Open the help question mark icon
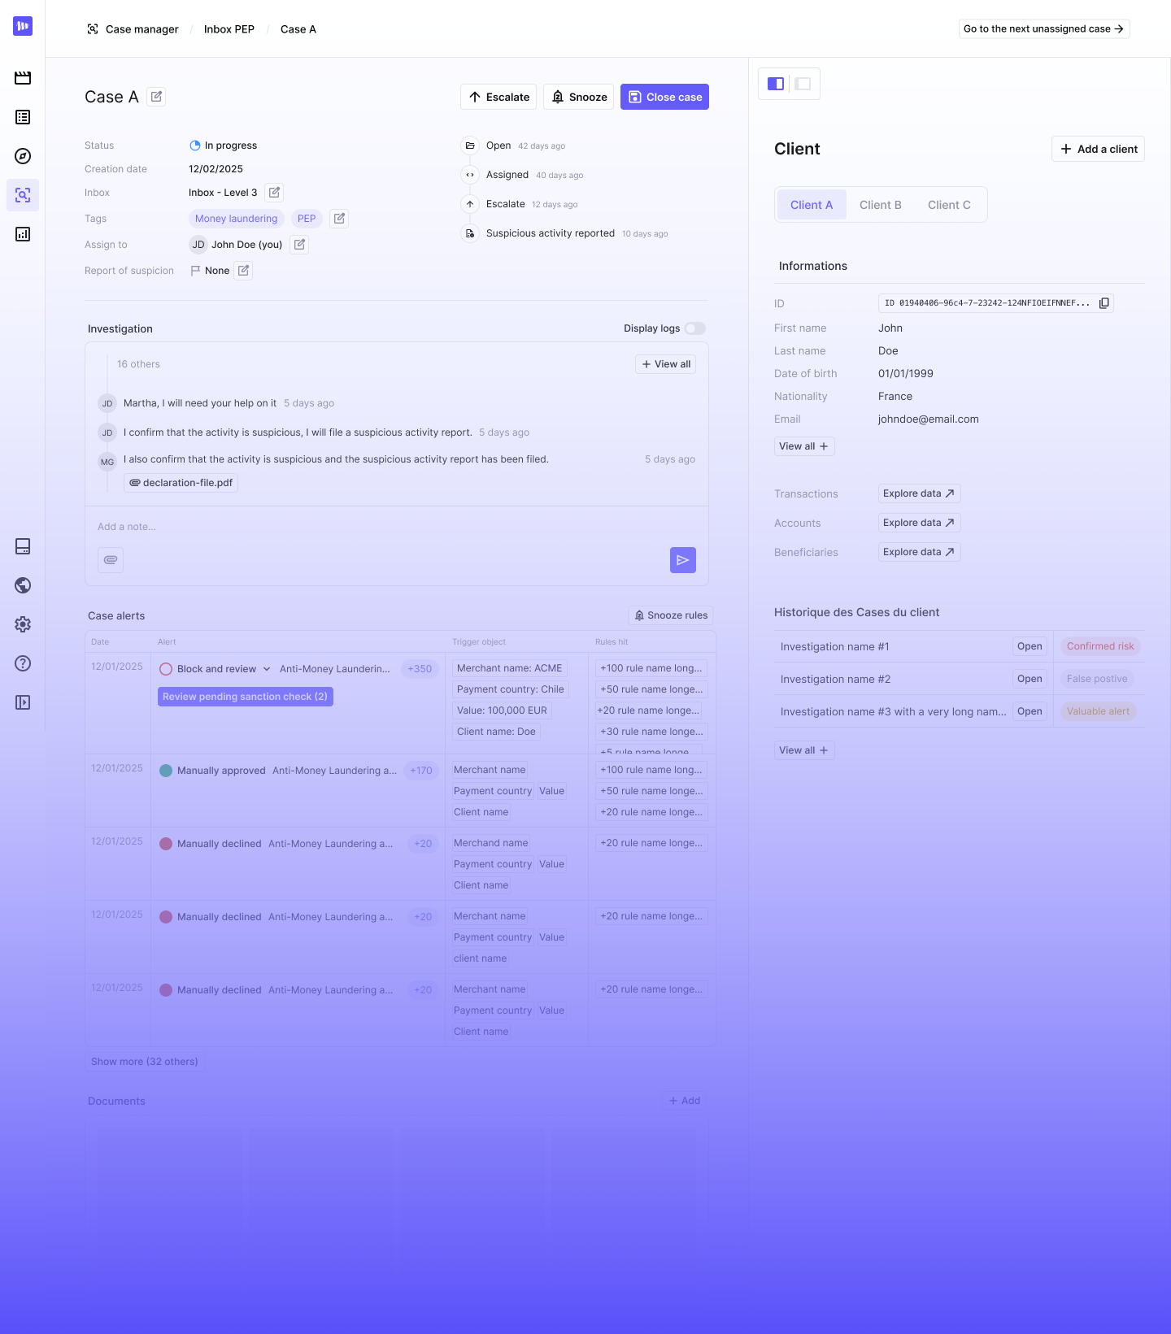This screenshot has width=1171, height=1334. tap(23, 663)
